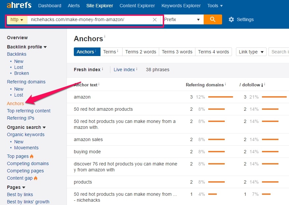The image size is (289, 205).
Task: Open Lost under Referring domains
Action: pyautogui.click(x=18, y=95)
